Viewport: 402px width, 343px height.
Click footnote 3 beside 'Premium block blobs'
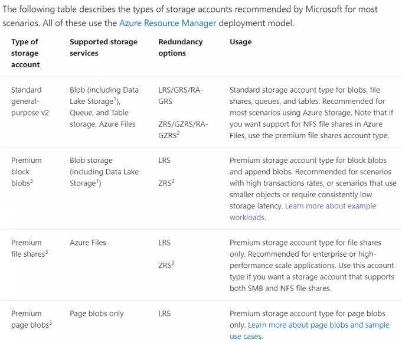(31, 181)
